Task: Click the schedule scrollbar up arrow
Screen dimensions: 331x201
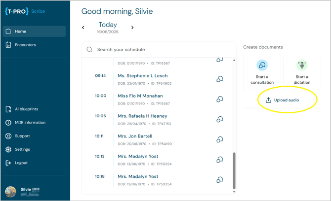Action: 234,60
